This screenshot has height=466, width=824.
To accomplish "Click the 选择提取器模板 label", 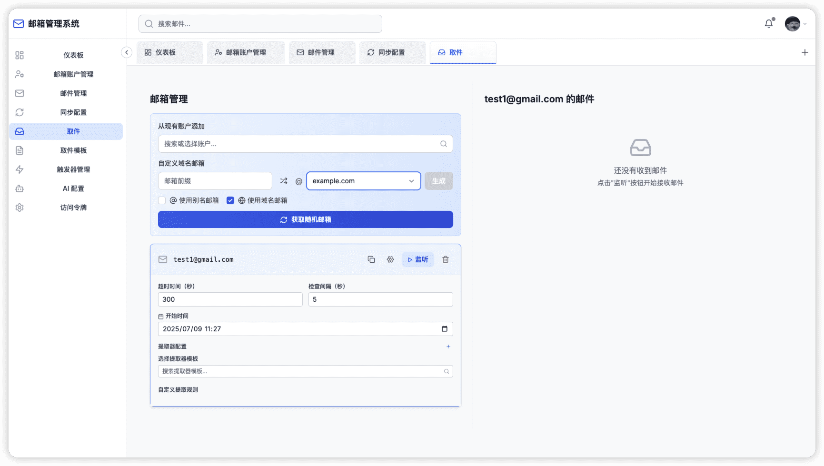I will click(178, 359).
